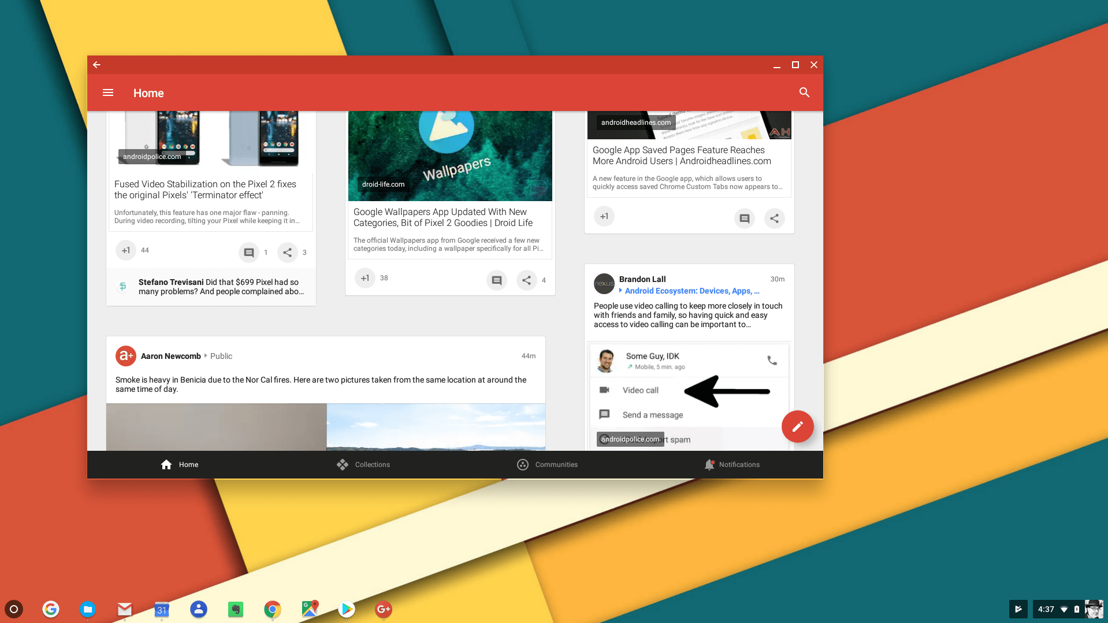Viewport: 1108px width, 623px height.
Task: Click the 38 plus-one count
Action: (384, 278)
